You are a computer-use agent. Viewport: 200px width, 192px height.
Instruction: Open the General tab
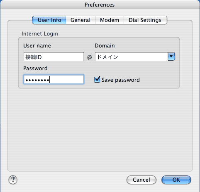click(x=80, y=20)
